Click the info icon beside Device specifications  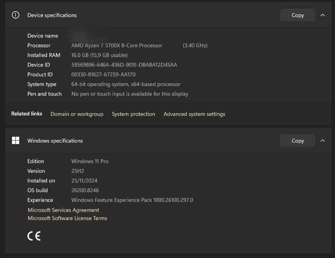15,15
